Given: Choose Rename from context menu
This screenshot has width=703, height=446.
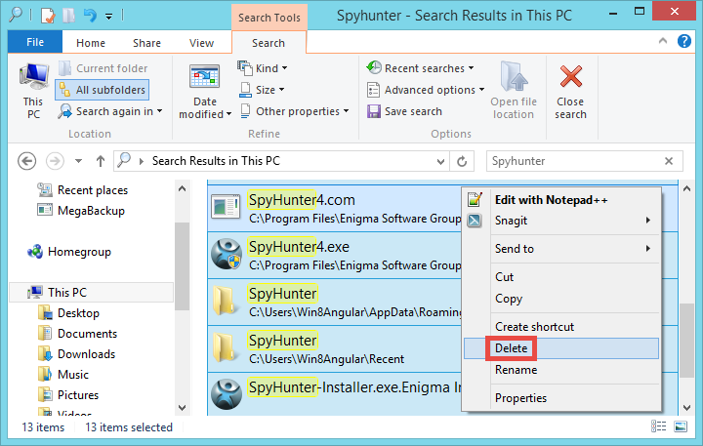Looking at the screenshot, I should 562,370.
